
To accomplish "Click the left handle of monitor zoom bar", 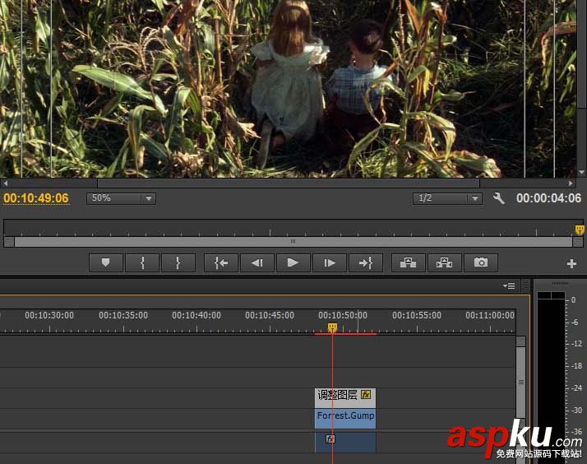I will [x=9, y=242].
